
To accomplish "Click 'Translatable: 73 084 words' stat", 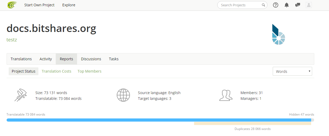I will (x=58, y=99).
